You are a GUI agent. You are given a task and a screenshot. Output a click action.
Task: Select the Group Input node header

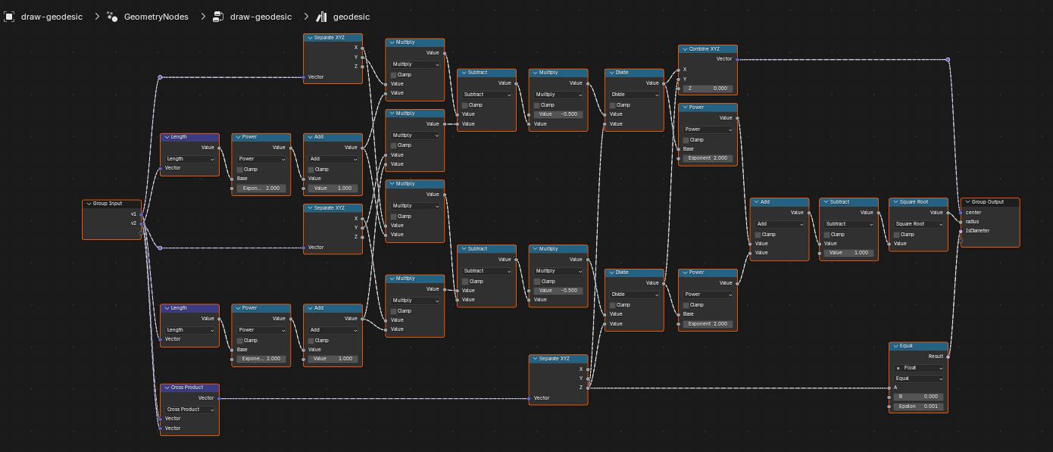click(112, 203)
